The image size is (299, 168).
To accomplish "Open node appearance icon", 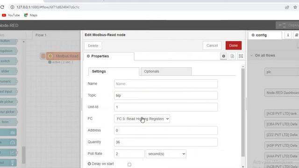I will click(x=241, y=56).
